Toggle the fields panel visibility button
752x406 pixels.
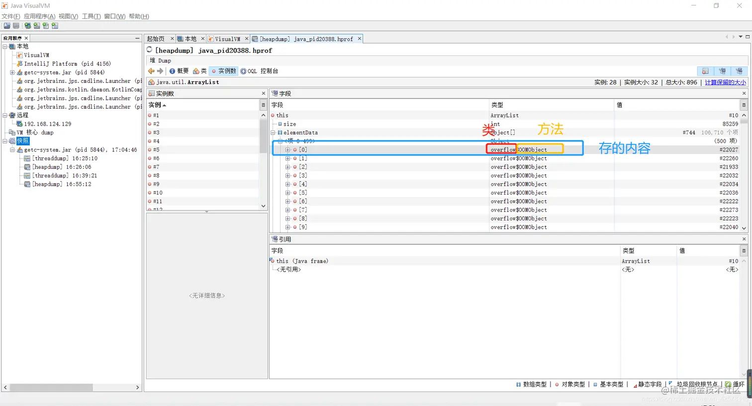[x=722, y=71]
